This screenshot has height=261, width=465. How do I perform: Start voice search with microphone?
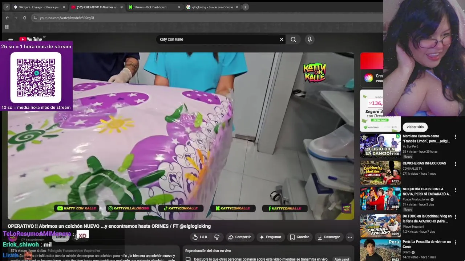tap(310, 39)
